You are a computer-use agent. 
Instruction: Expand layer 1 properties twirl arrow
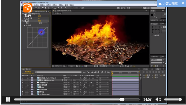[30, 78]
